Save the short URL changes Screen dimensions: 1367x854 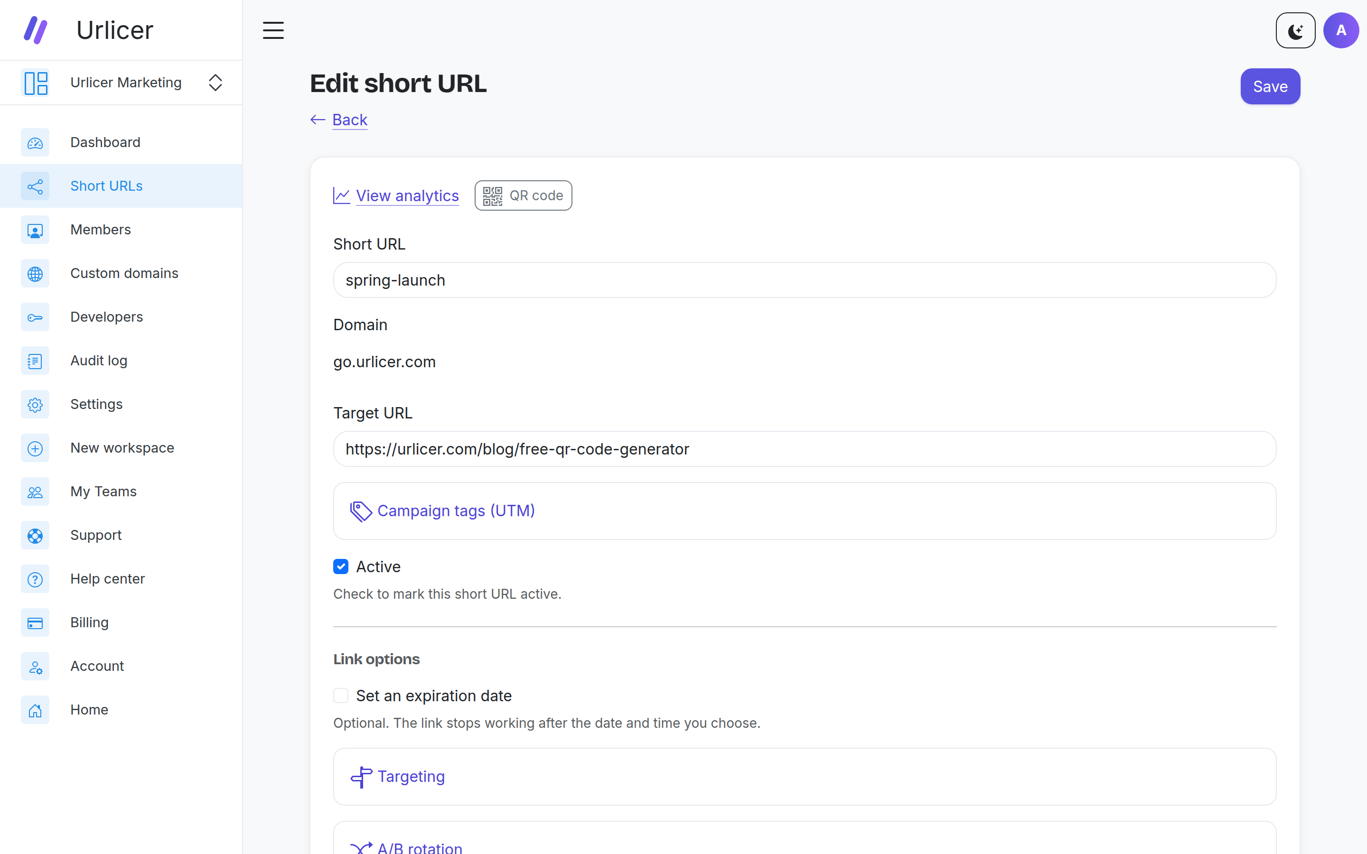(1270, 86)
